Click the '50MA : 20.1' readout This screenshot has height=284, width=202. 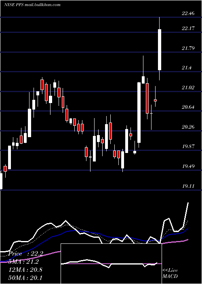click(25, 278)
